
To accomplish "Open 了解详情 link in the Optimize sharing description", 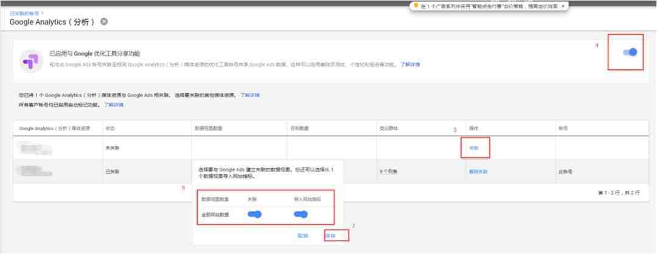I will 410,65.
